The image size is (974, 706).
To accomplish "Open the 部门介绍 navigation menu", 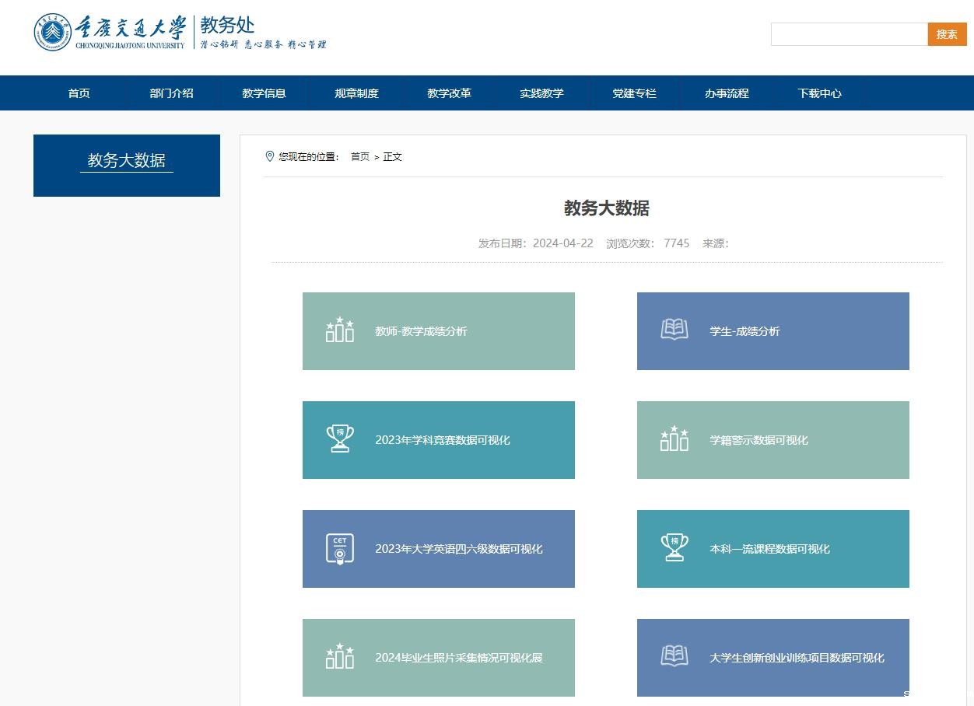I will point(171,93).
